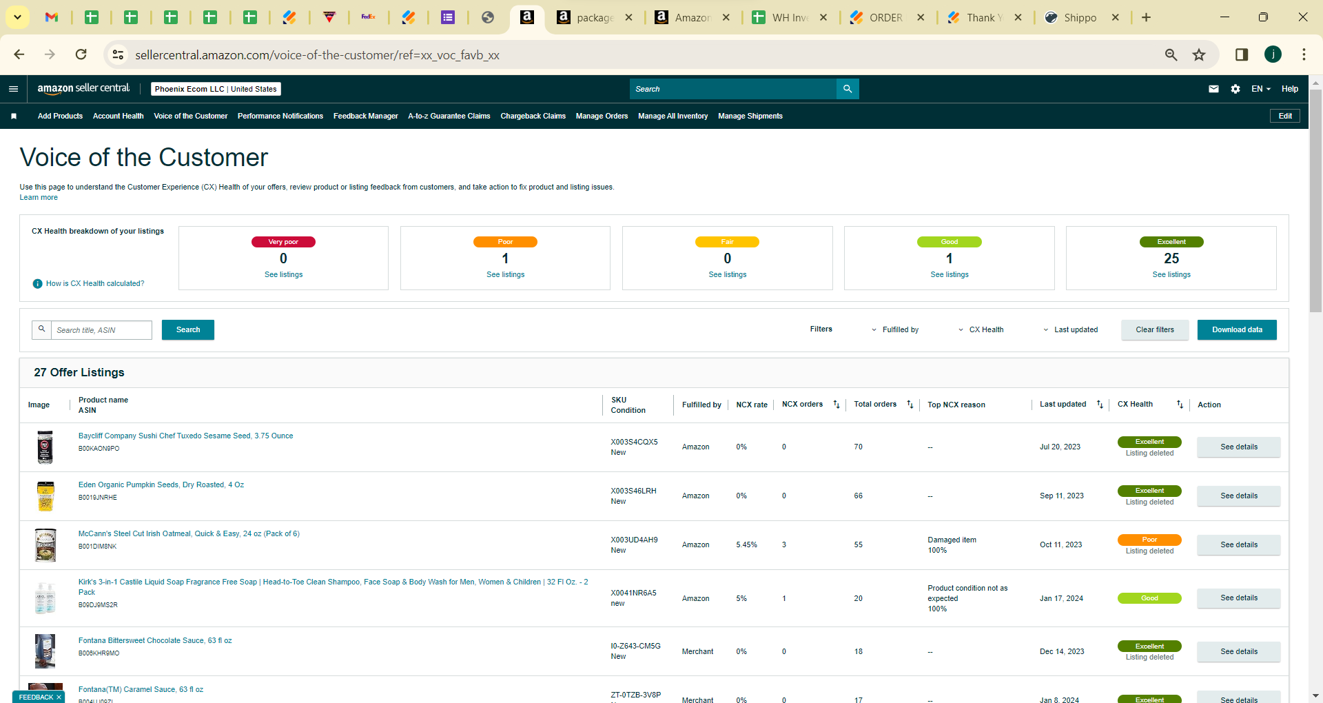
Task: Close the FEEDBACK tab widget
Action: pos(59,697)
